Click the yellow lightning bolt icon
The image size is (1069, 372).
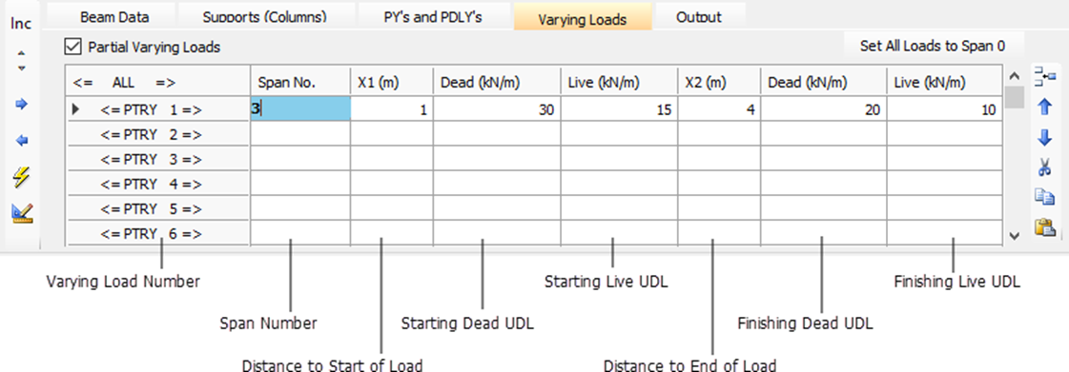pos(21,177)
